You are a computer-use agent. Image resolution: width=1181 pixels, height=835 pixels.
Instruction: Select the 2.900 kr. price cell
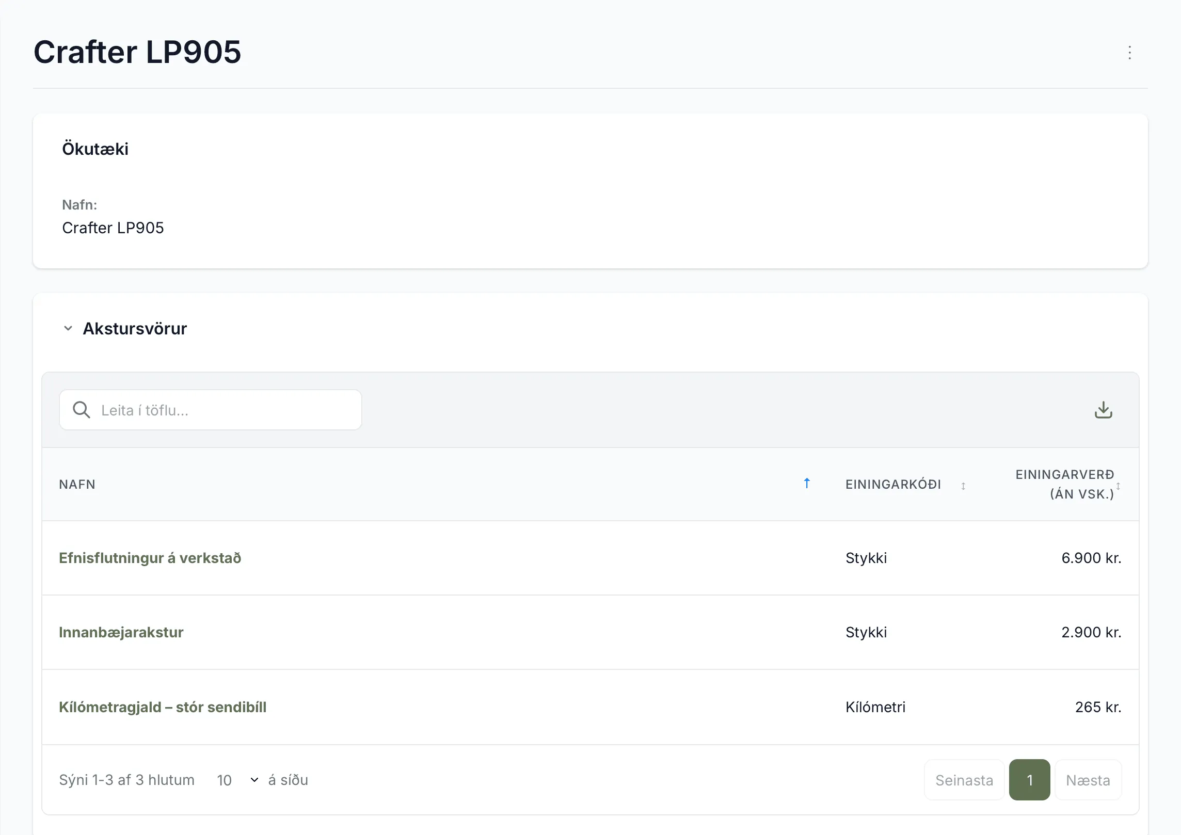tap(1091, 632)
